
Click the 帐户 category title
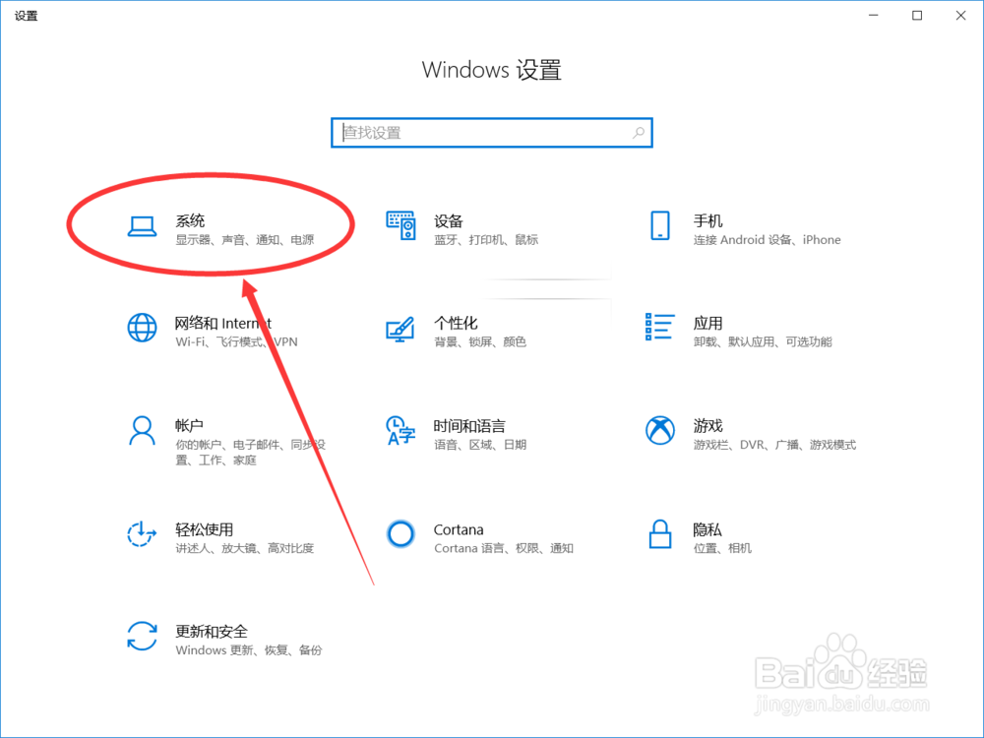[x=190, y=425]
